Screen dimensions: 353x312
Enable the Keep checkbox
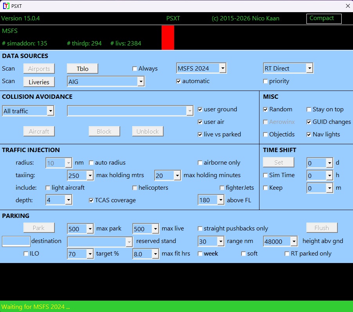(x=265, y=188)
